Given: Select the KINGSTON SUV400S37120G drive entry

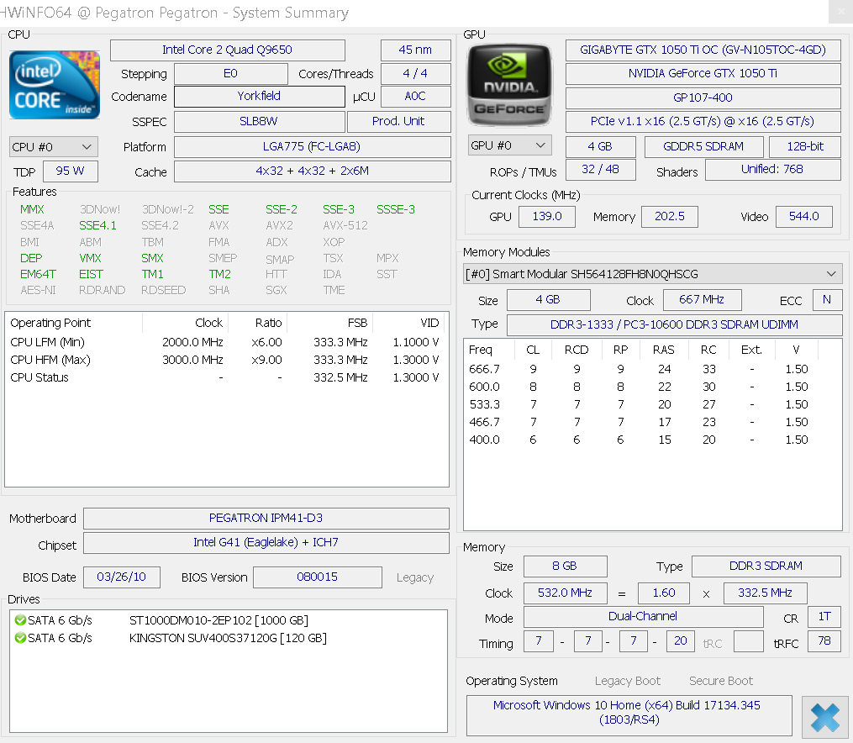Looking at the screenshot, I should click(x=228, y=638).
